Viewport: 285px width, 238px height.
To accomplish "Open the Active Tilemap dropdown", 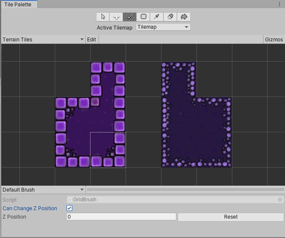I will [x=163, y=27].
